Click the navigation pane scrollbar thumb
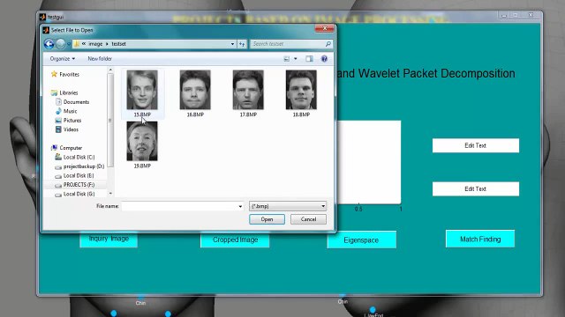Screen dimensions: 565x317 click(110, 121)
